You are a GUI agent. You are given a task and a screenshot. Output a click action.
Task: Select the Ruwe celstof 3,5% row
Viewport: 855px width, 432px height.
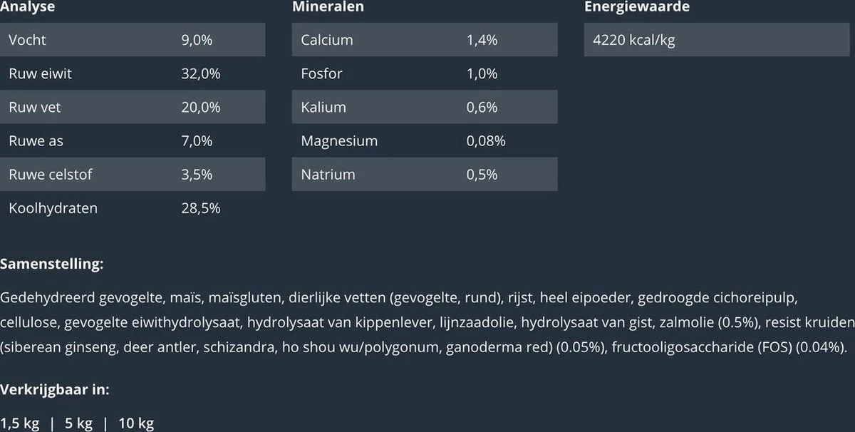pyautogui.click(x=133, y=175)
